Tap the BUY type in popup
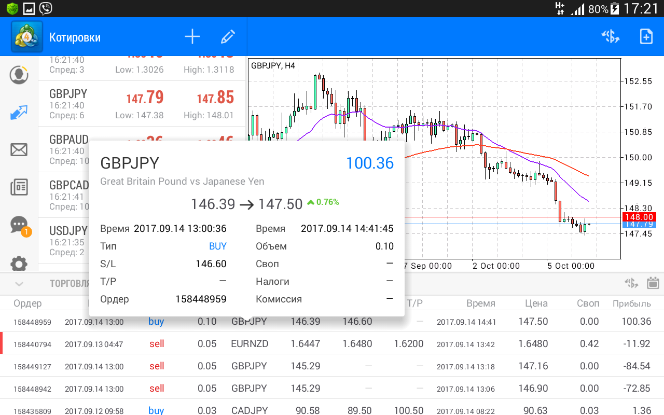The width and height of the screenshot is (664, 415). [x=218, y=246]
